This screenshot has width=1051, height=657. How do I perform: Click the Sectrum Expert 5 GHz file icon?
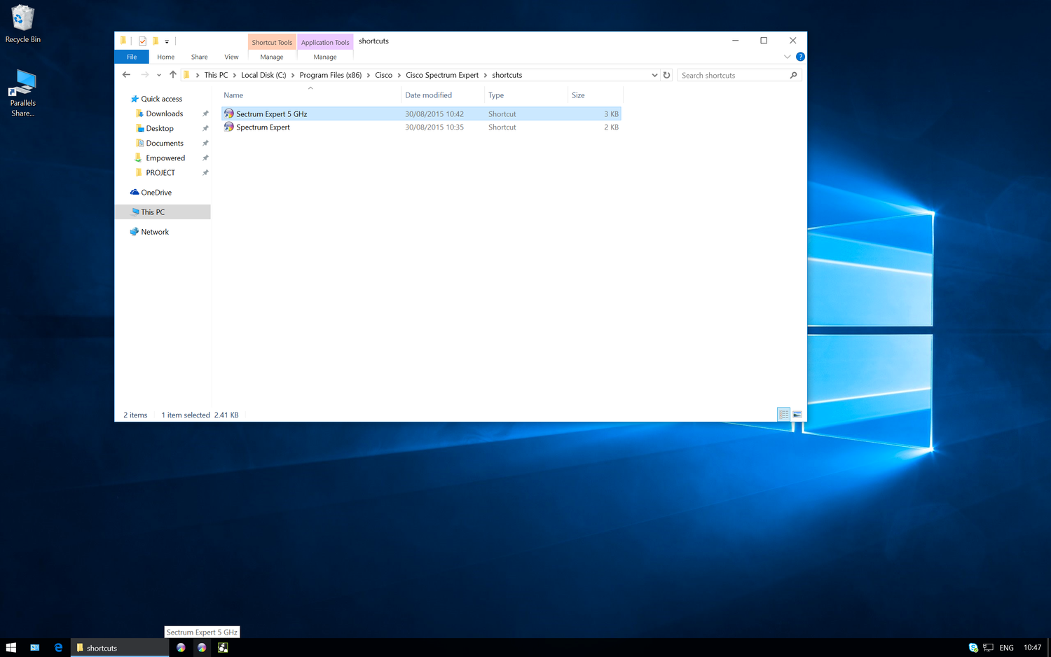pos(228,113)
